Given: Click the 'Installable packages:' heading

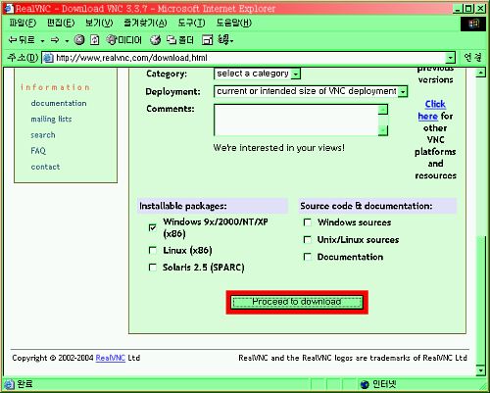Looking at the screenshot, I should (x=183, y=206).
